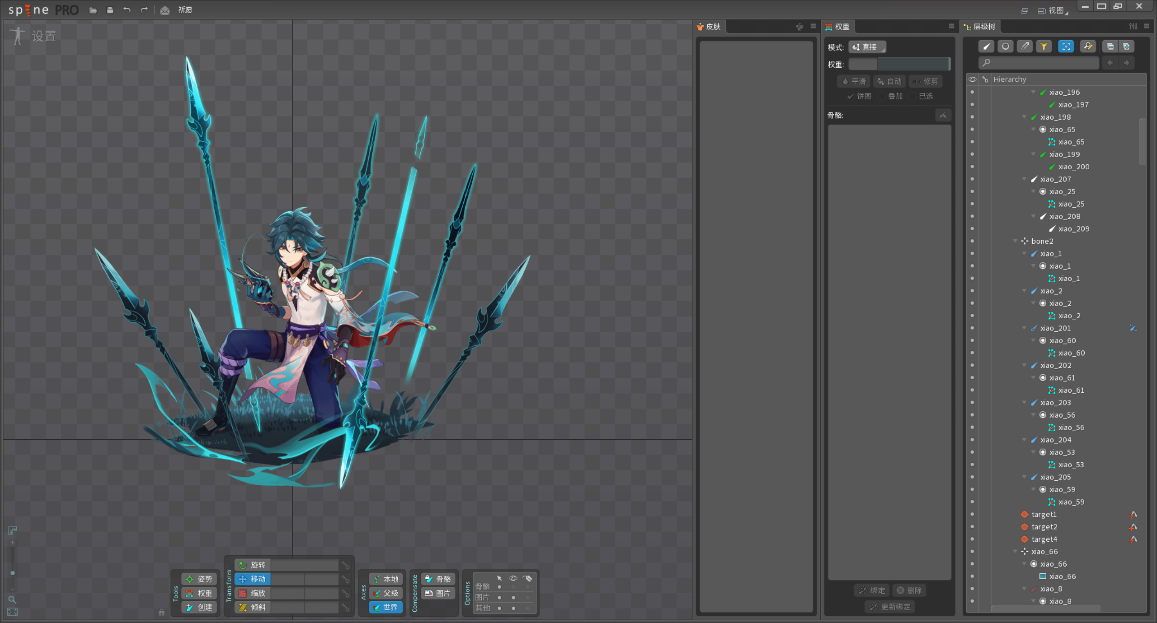Go to next hierarchy selection arrow
Viewport: 1157px width, 623px height.
1126,63
